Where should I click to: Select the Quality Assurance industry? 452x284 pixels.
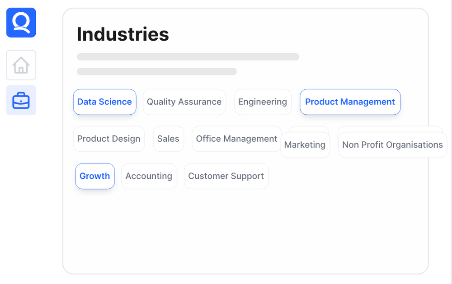184,102
